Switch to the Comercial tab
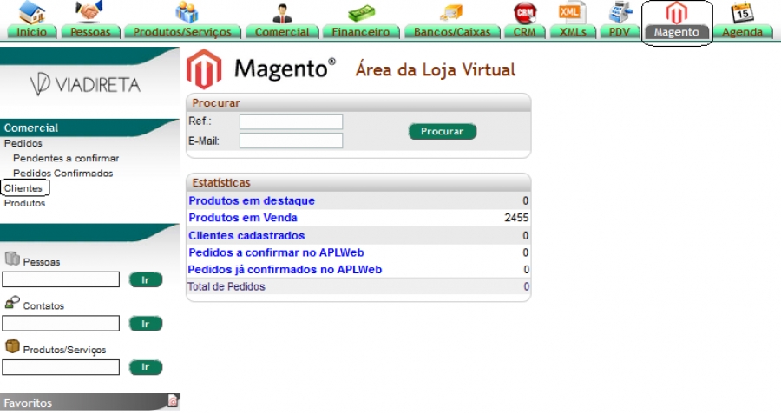The width and height of the screenshot is (781, 413). click(282, 32)
